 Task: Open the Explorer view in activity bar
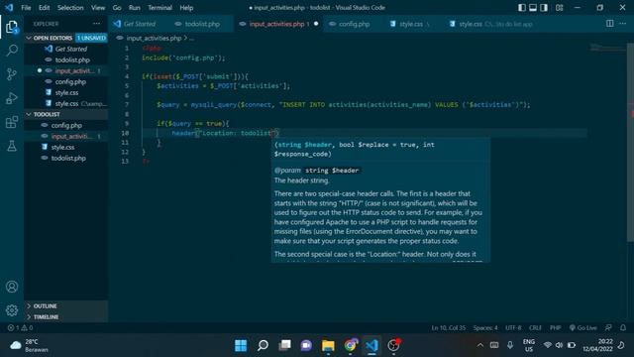[12, 27]
